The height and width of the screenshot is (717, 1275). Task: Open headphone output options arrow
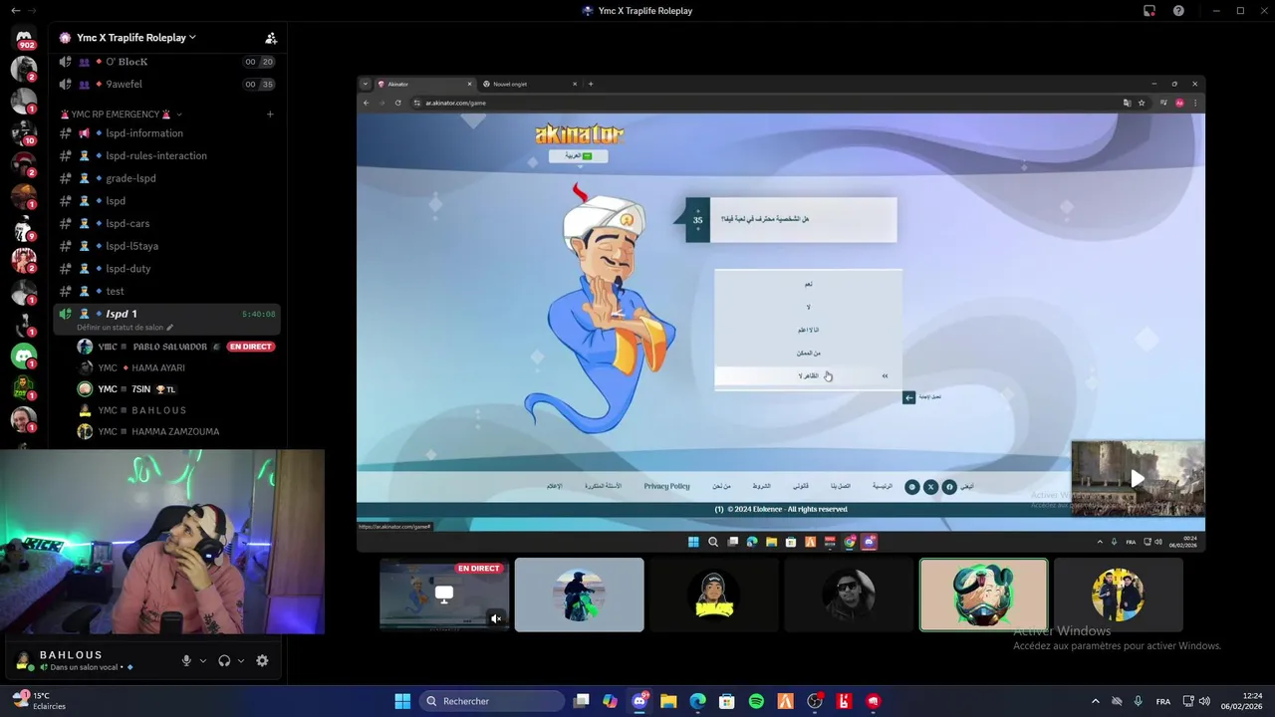pyautogui.click(x=241, y=660)
